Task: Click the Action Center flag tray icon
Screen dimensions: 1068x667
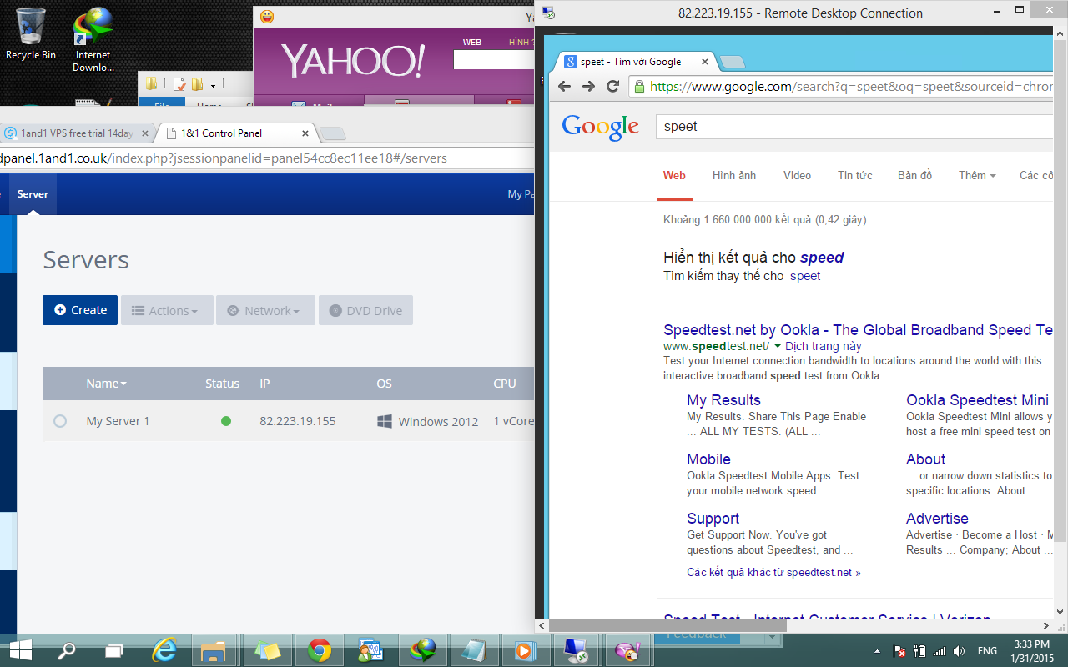Action: coord(900,650)
